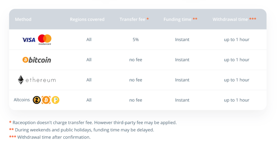The image size is (280, 152).
Task: Click All region in the Visa row
Action: tap(89, 39)
